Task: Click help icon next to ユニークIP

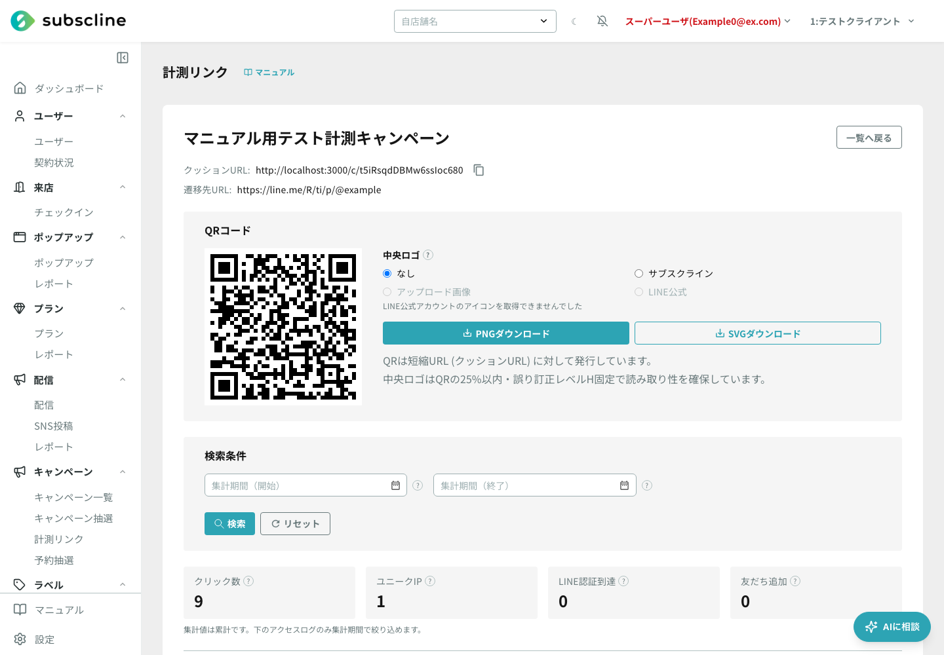Action: 430,581
